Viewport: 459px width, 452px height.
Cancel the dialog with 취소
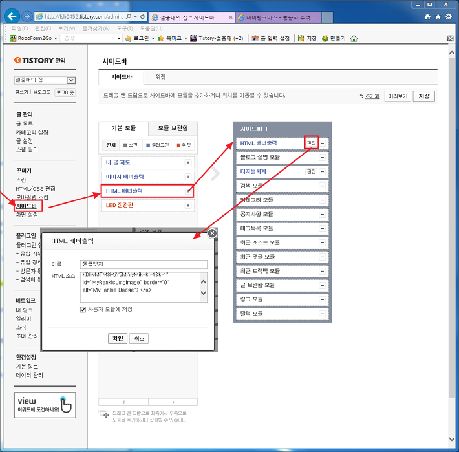click(x=139, y=338)
